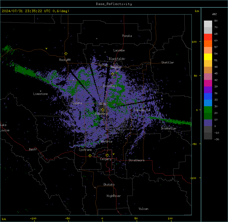This screenshot has width=228, height=222.
Task: Click the Base_Reflectivity title text
Action: click(114, 4)
